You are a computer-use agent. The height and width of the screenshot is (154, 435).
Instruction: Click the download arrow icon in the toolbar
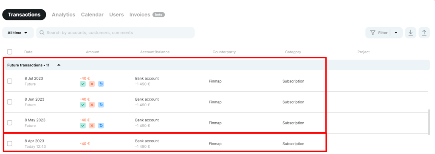(x=411, y=33)
